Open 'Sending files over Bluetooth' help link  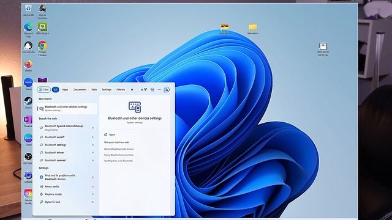(118, 161)
